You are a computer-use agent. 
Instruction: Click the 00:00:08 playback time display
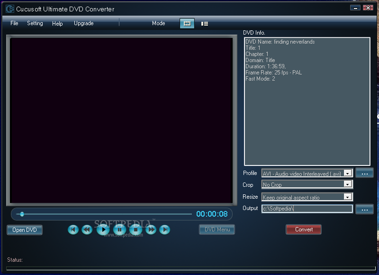tap(212, 214)
